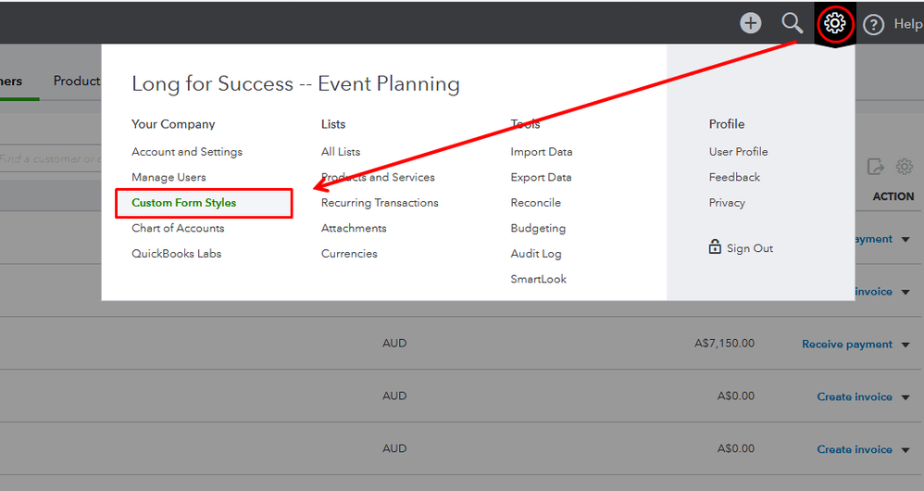Open the Help question mark icon

[873, 25]
